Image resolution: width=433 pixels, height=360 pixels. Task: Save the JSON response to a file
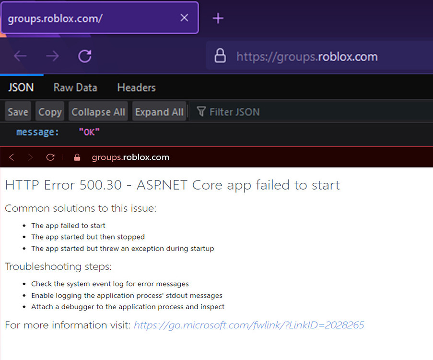17,111
